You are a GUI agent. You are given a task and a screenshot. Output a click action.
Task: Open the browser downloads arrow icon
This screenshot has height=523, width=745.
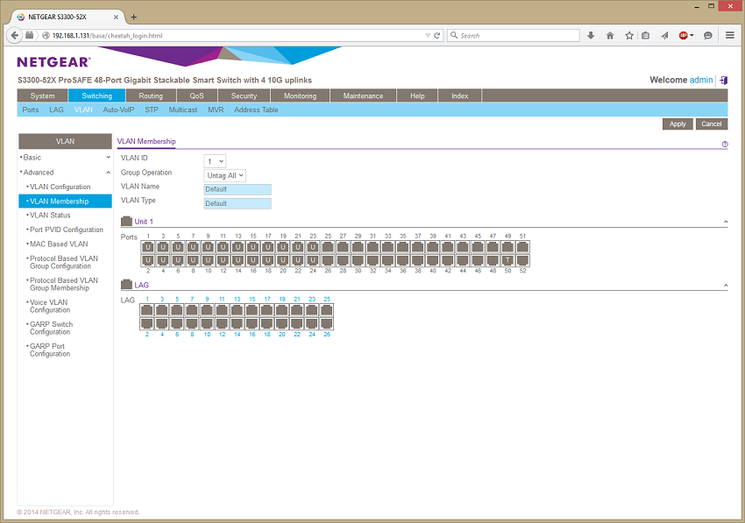pos(591,36)
